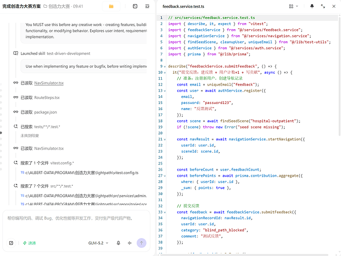
Task: Expand the editor panel to full size
Action: [323, 6]
